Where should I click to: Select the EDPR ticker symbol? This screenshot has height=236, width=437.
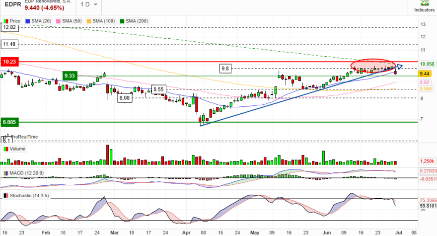(x=13, y=5)
